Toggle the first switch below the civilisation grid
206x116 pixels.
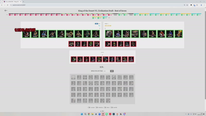tap(89, 107)
